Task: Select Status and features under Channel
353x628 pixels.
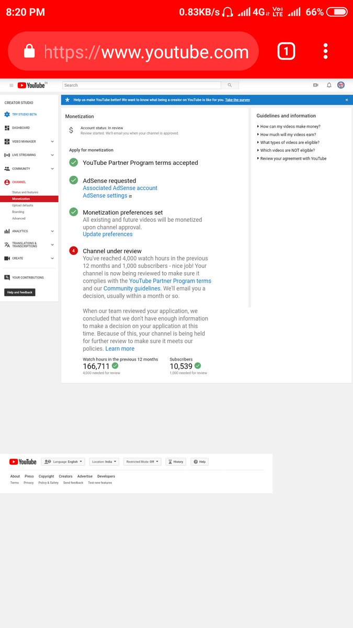Action: 25,192
